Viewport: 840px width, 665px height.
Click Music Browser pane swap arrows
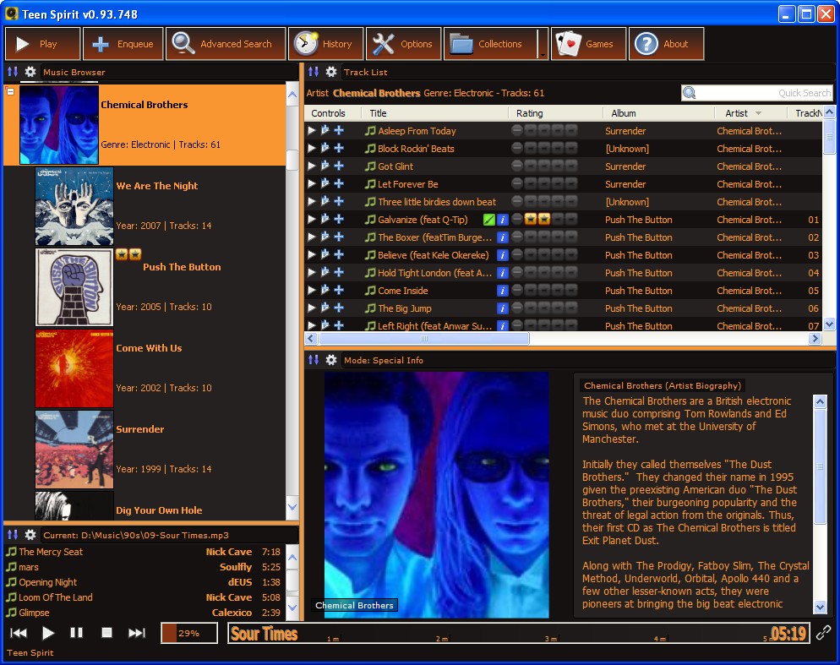tap(13, 72)
